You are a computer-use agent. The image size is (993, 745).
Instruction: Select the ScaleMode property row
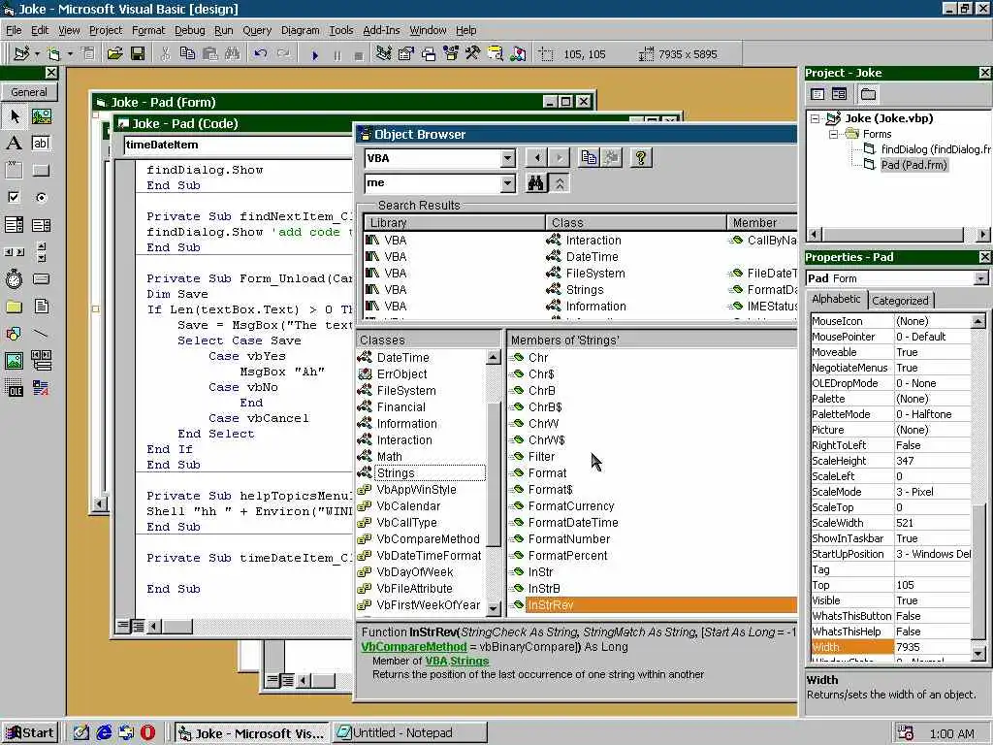(x=890, y=492)
